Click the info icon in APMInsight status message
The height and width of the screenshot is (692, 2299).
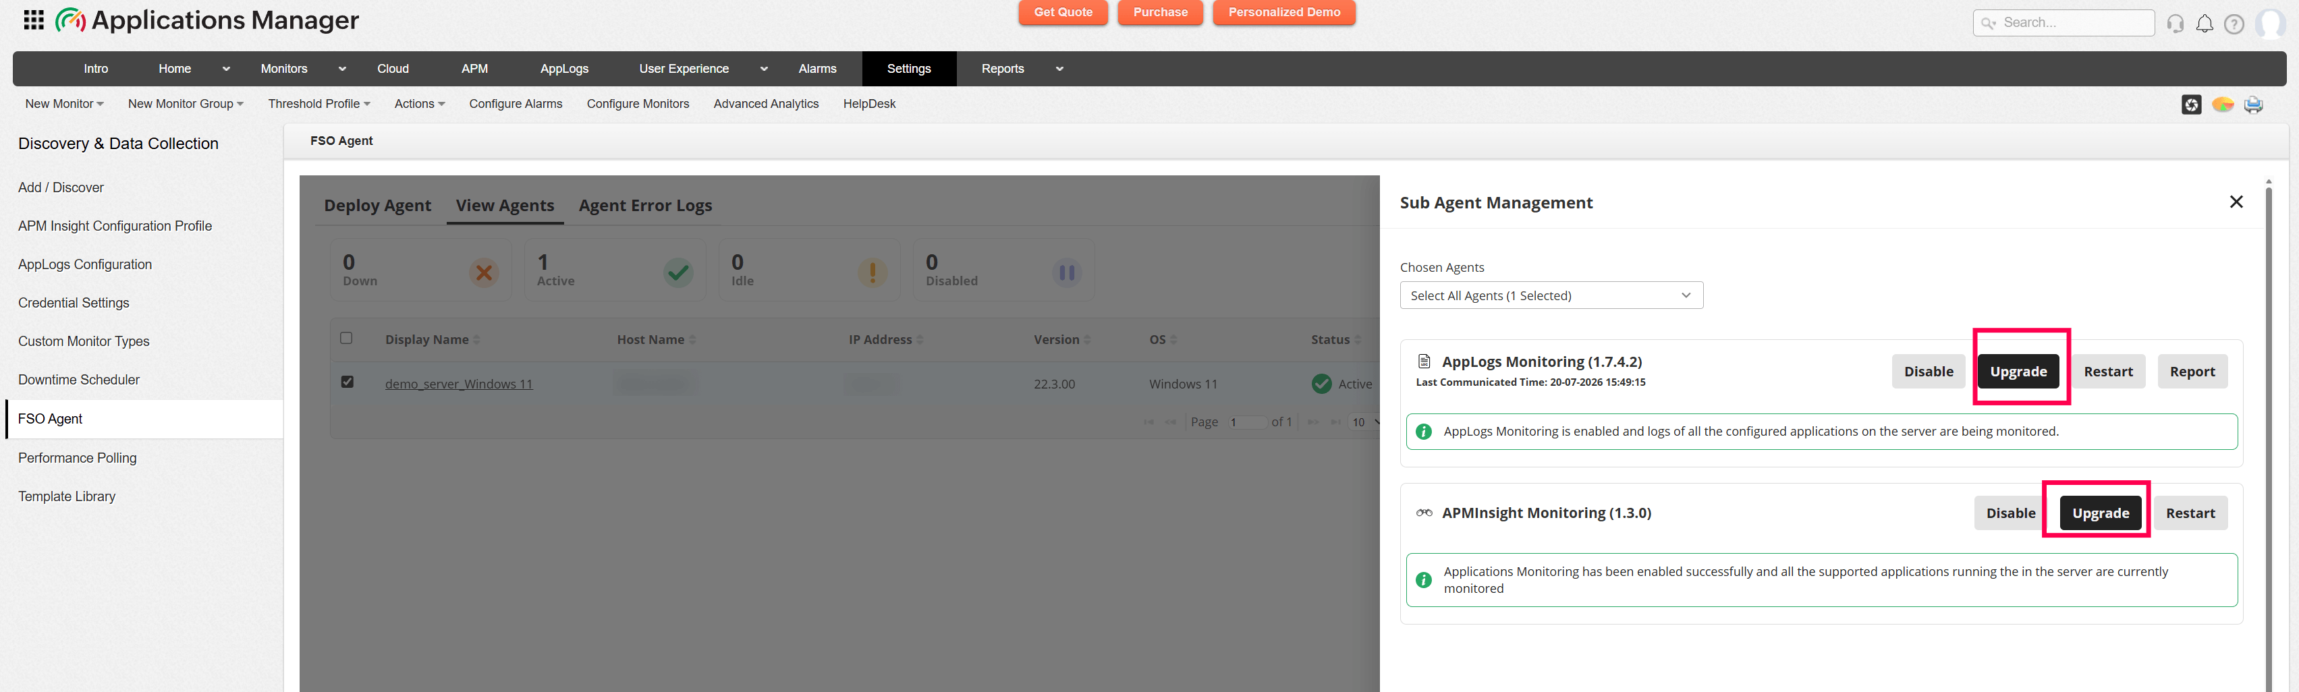(x=1424, y=579)
